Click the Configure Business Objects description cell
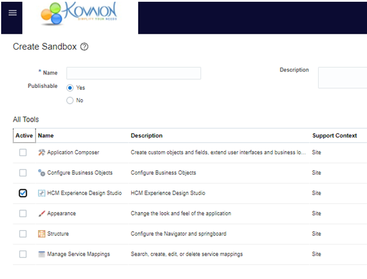This screenshot has width=367, height=279. 163,173
